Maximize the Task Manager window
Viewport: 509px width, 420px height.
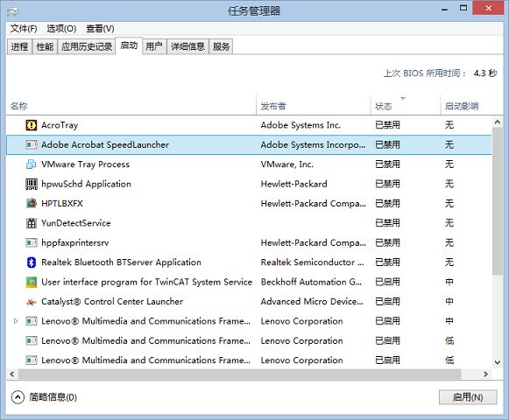tap(463, 9)
